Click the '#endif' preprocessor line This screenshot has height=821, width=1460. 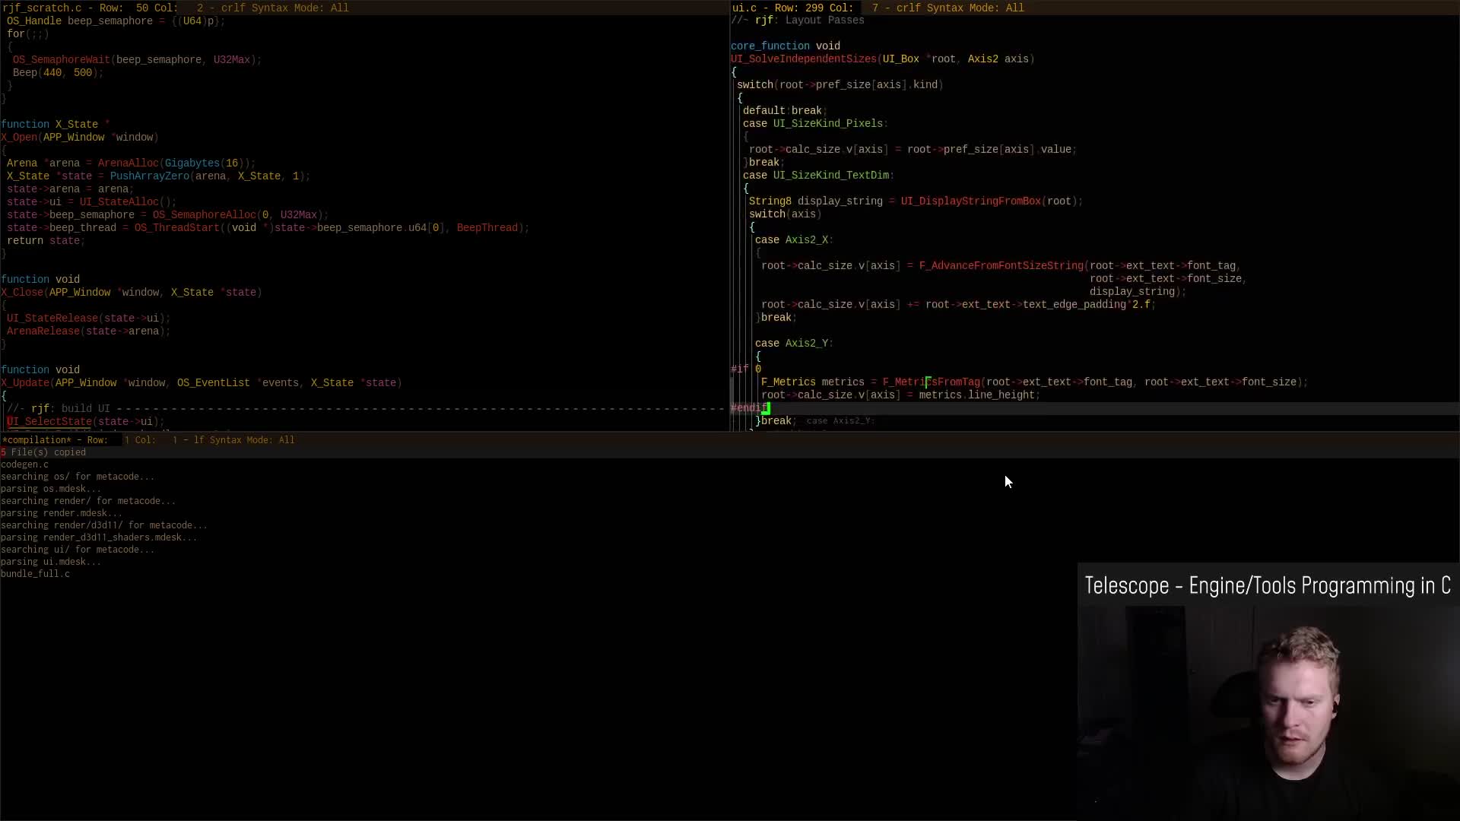click(749, 408)
